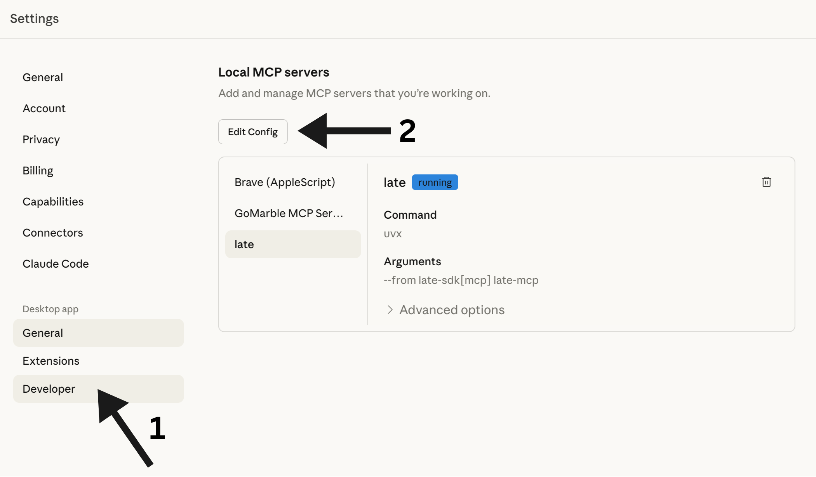Click the trash icon next to running badge
This screenshot has height=477, width=816.
[766, 182]
